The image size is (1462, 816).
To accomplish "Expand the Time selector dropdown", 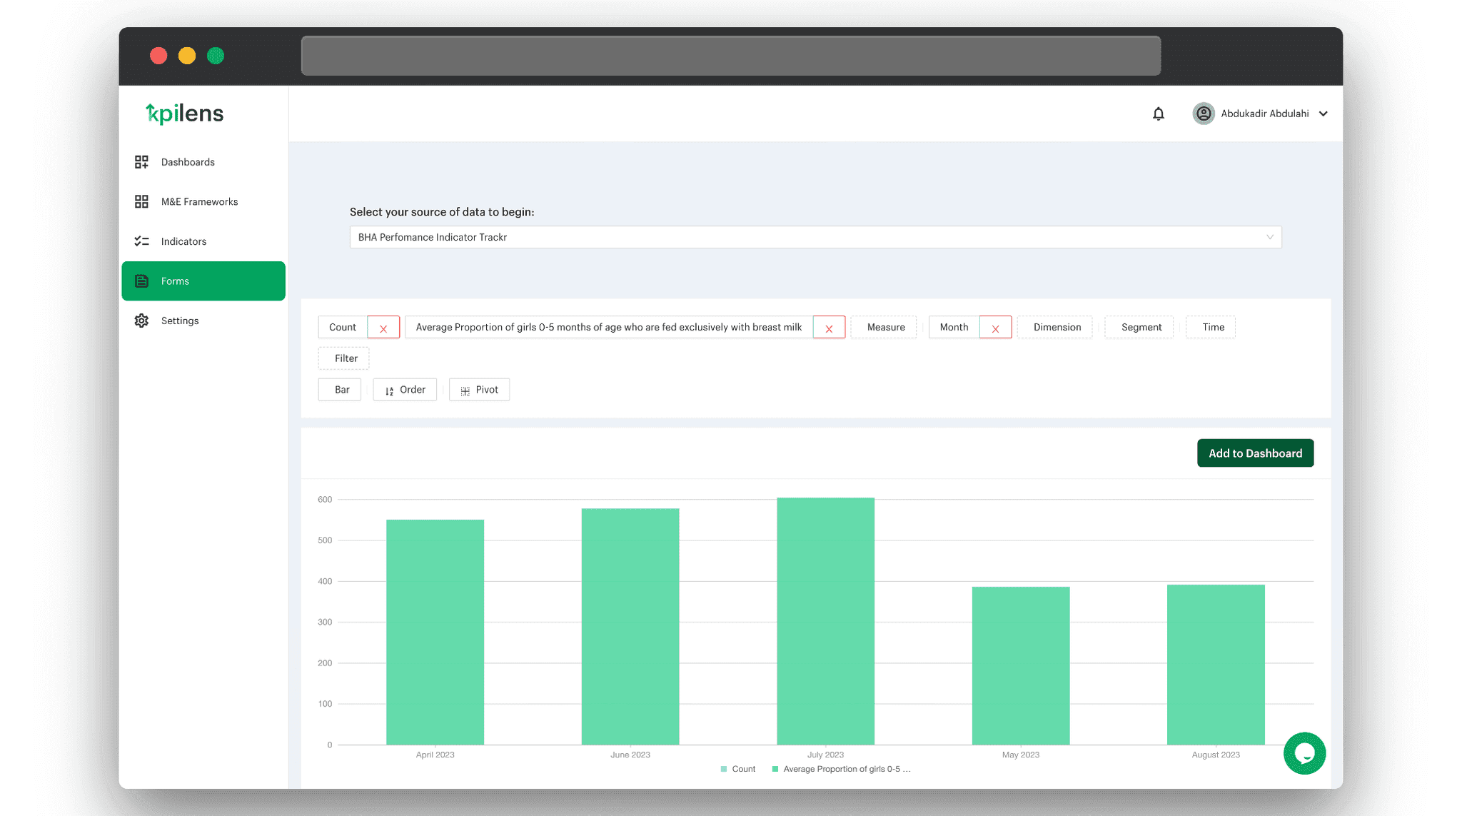I will pos(1212,326).
